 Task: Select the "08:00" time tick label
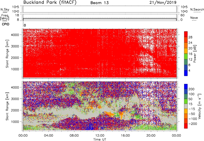pyautogui.click(x=74, y=136)
